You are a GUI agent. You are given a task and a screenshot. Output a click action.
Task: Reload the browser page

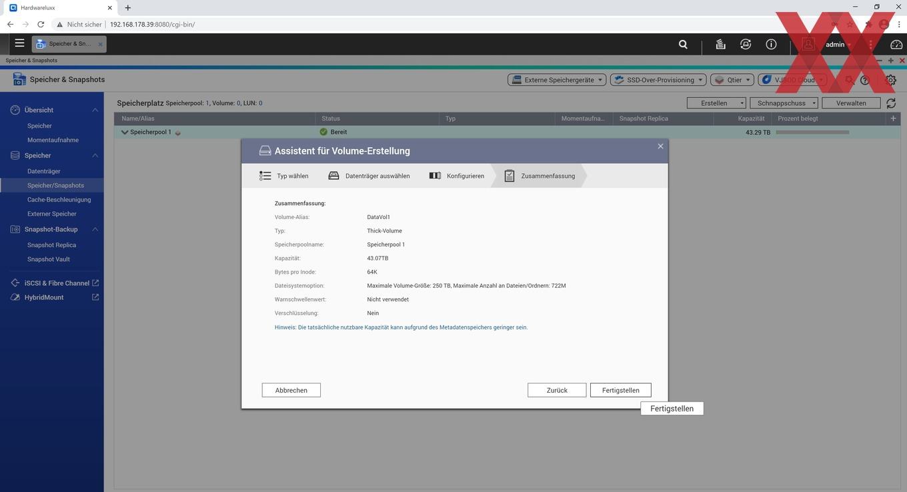[x=41, y=24]
